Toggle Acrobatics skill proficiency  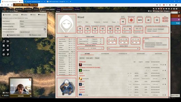click(x=58, y=39)
